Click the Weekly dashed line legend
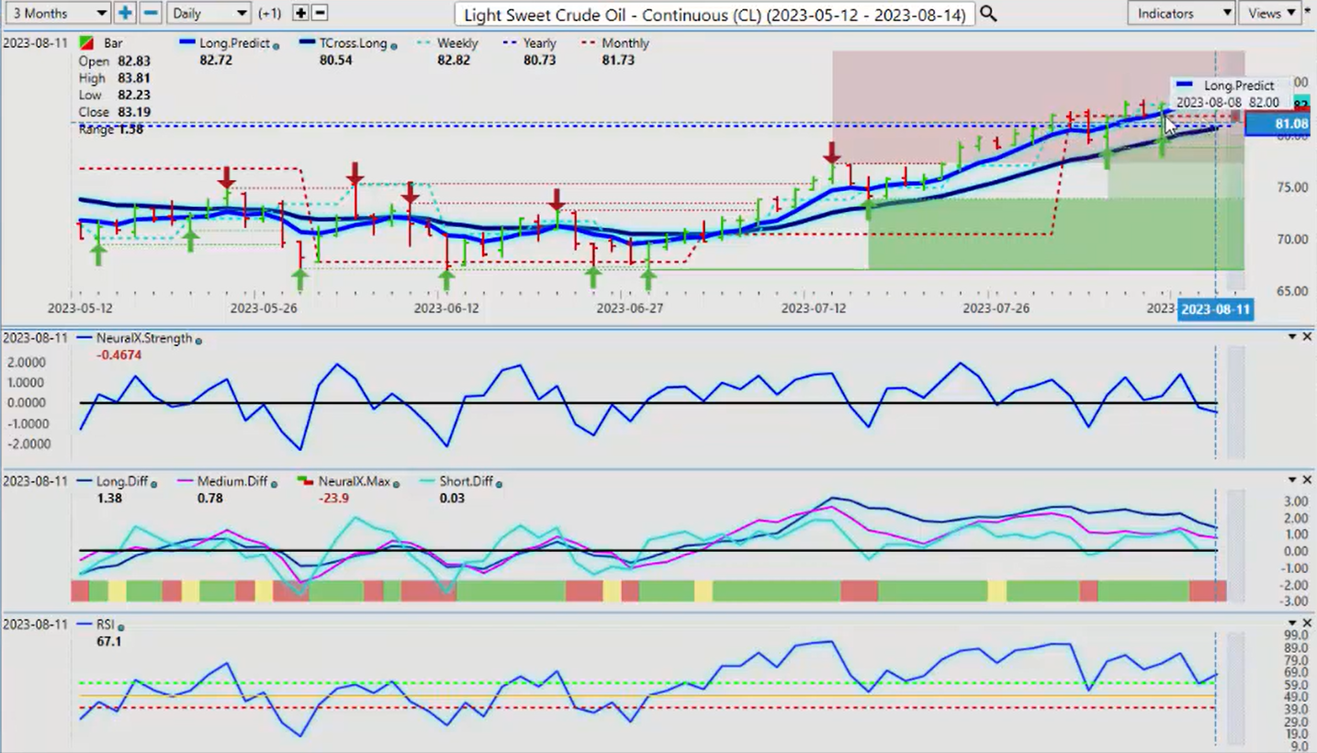Viewport: 1317px width, 753px height. pos(447,43)
